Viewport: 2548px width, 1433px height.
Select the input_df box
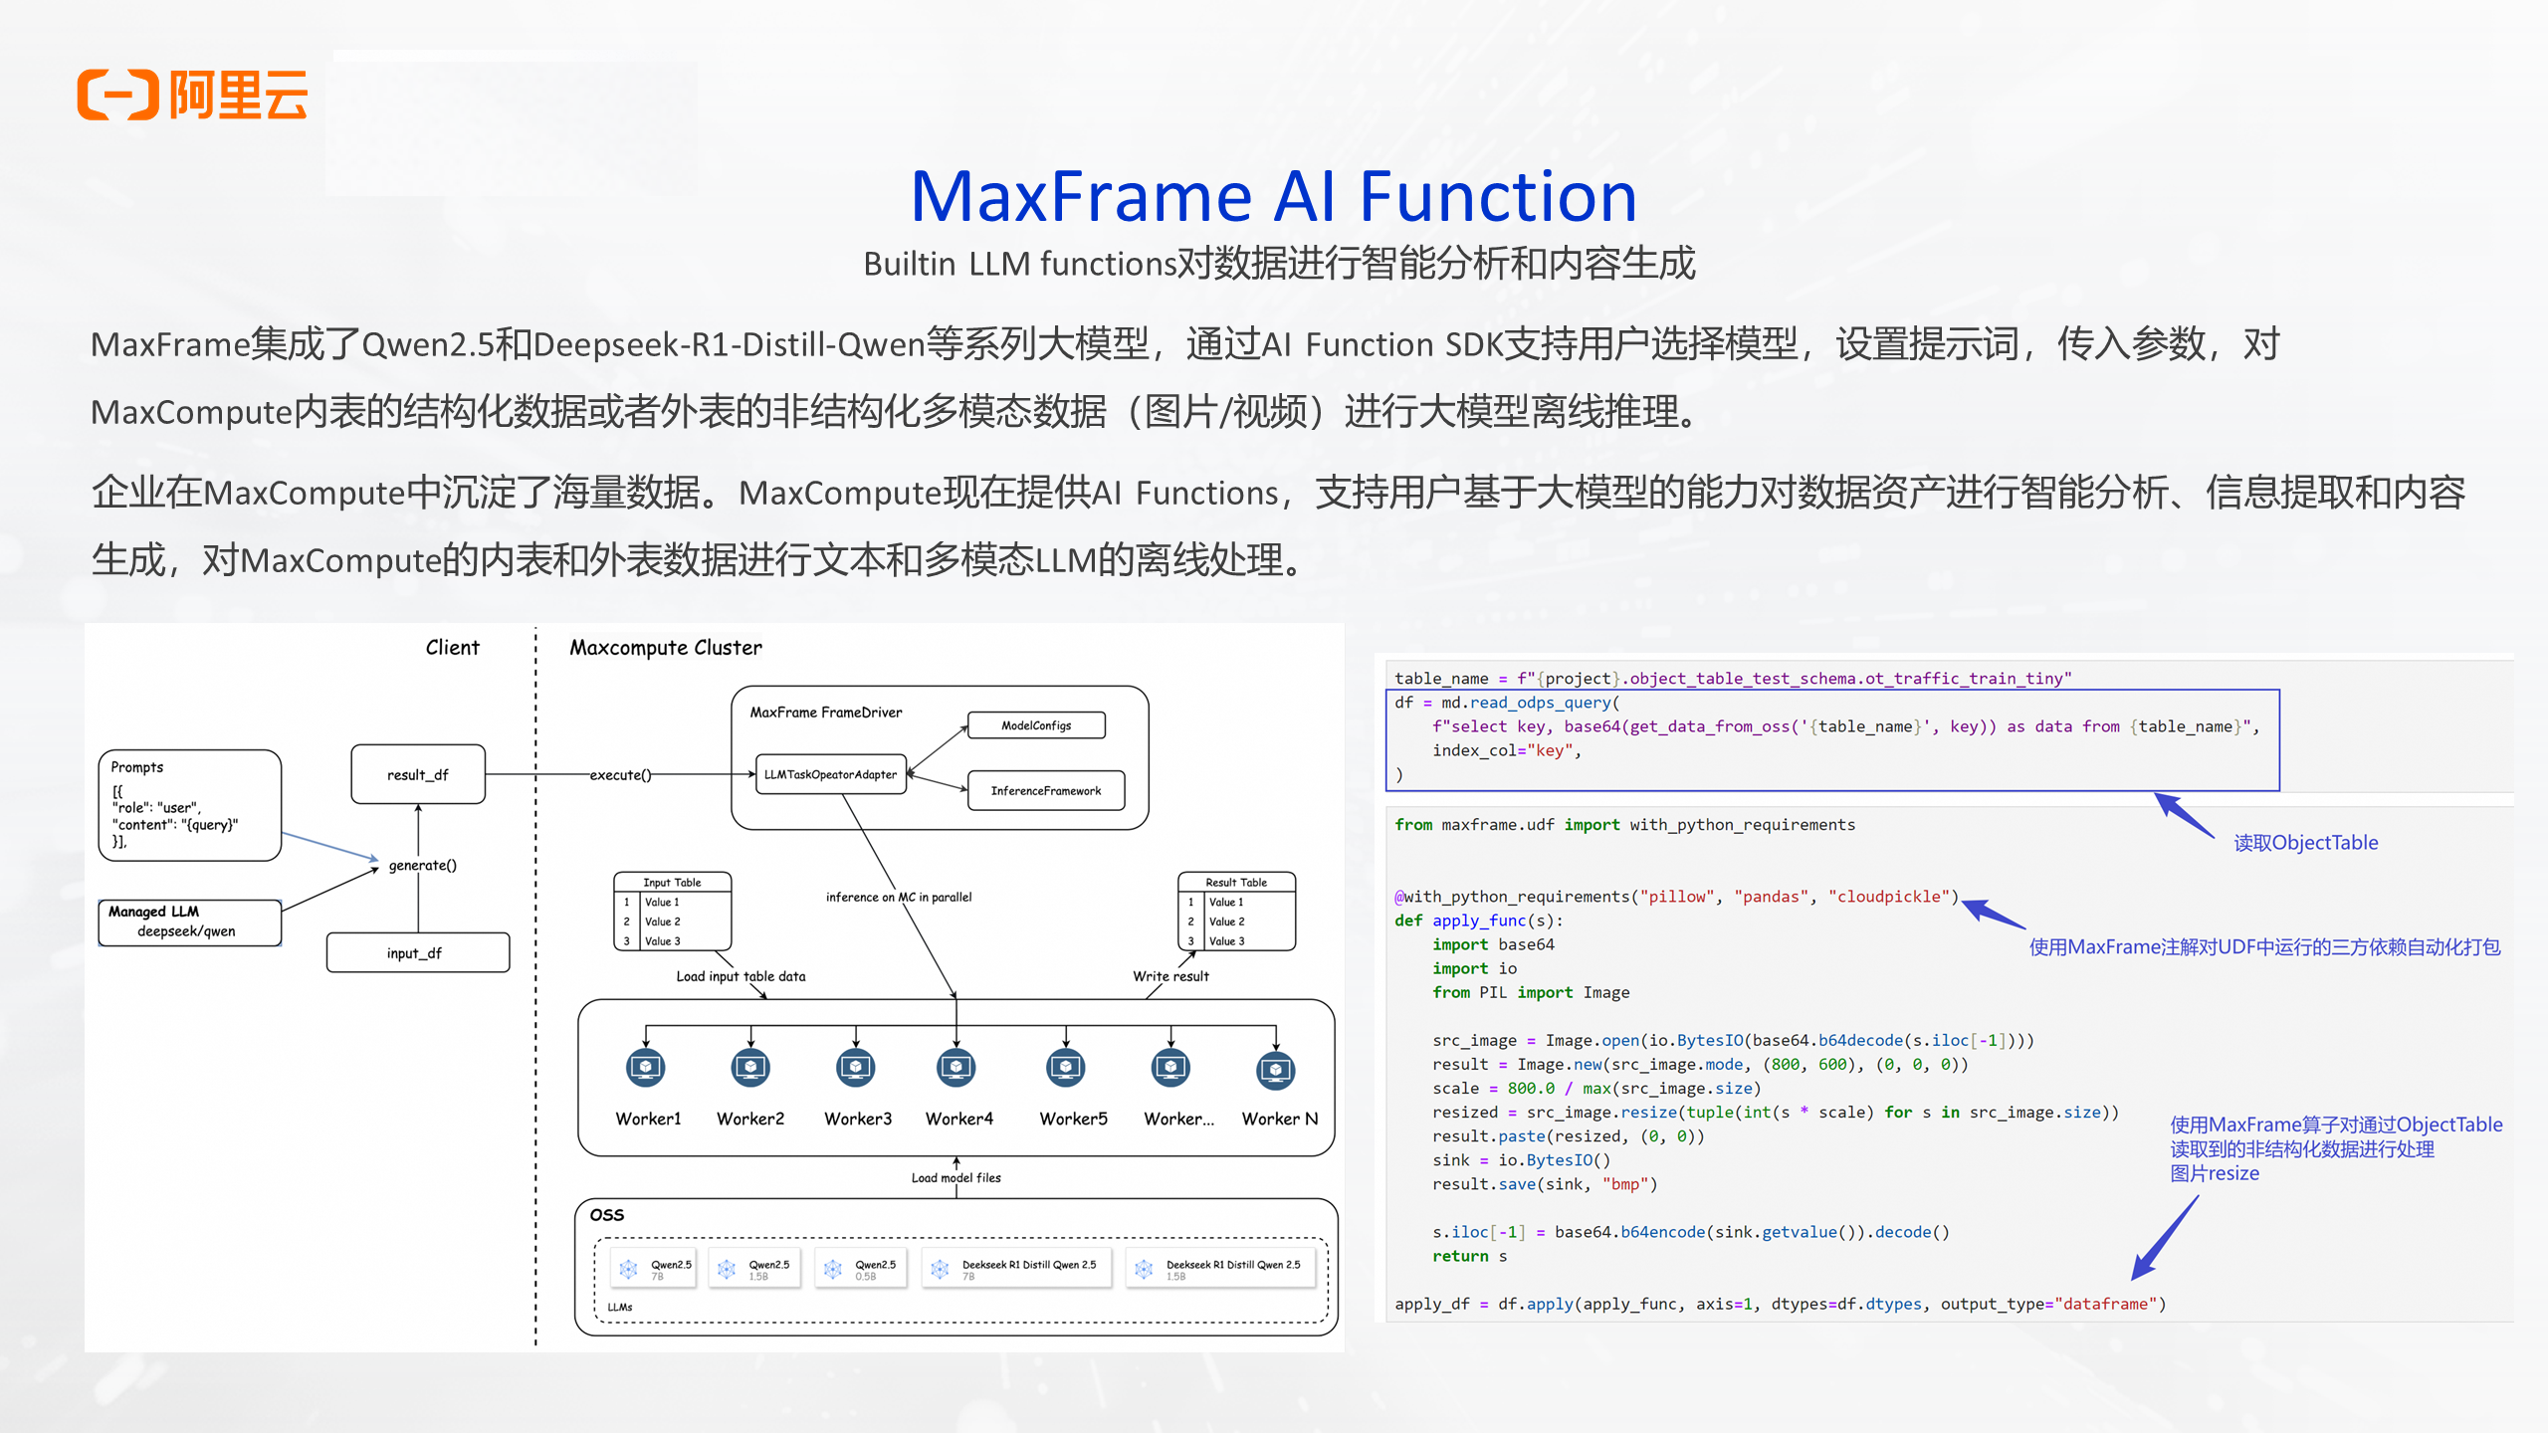coord(418,952)
